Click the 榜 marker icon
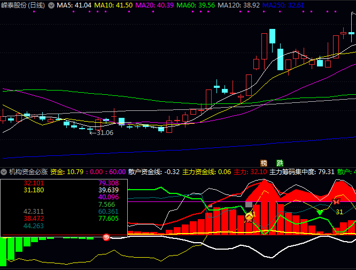356x270 pixels. [264, 163]
